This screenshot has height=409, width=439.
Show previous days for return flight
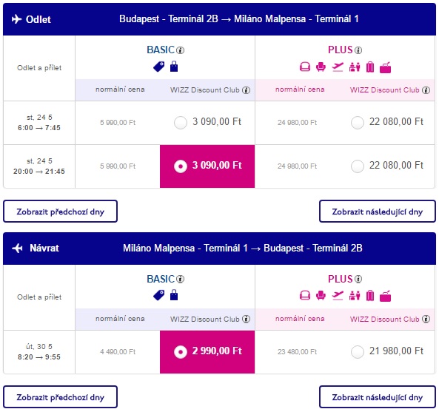pos(60,397)
